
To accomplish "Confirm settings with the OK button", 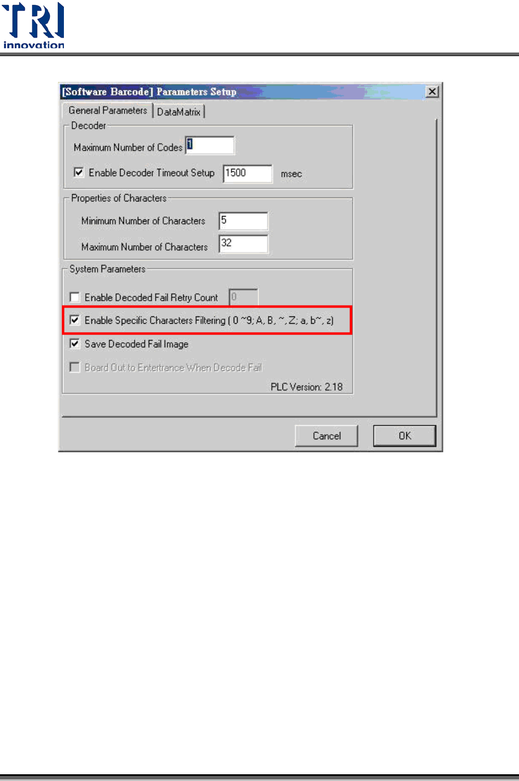I will [x=405, y=436].
